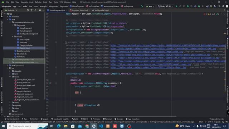Click the Type here to search box
This screenshot has width=229, height=129.
point(28,126)
